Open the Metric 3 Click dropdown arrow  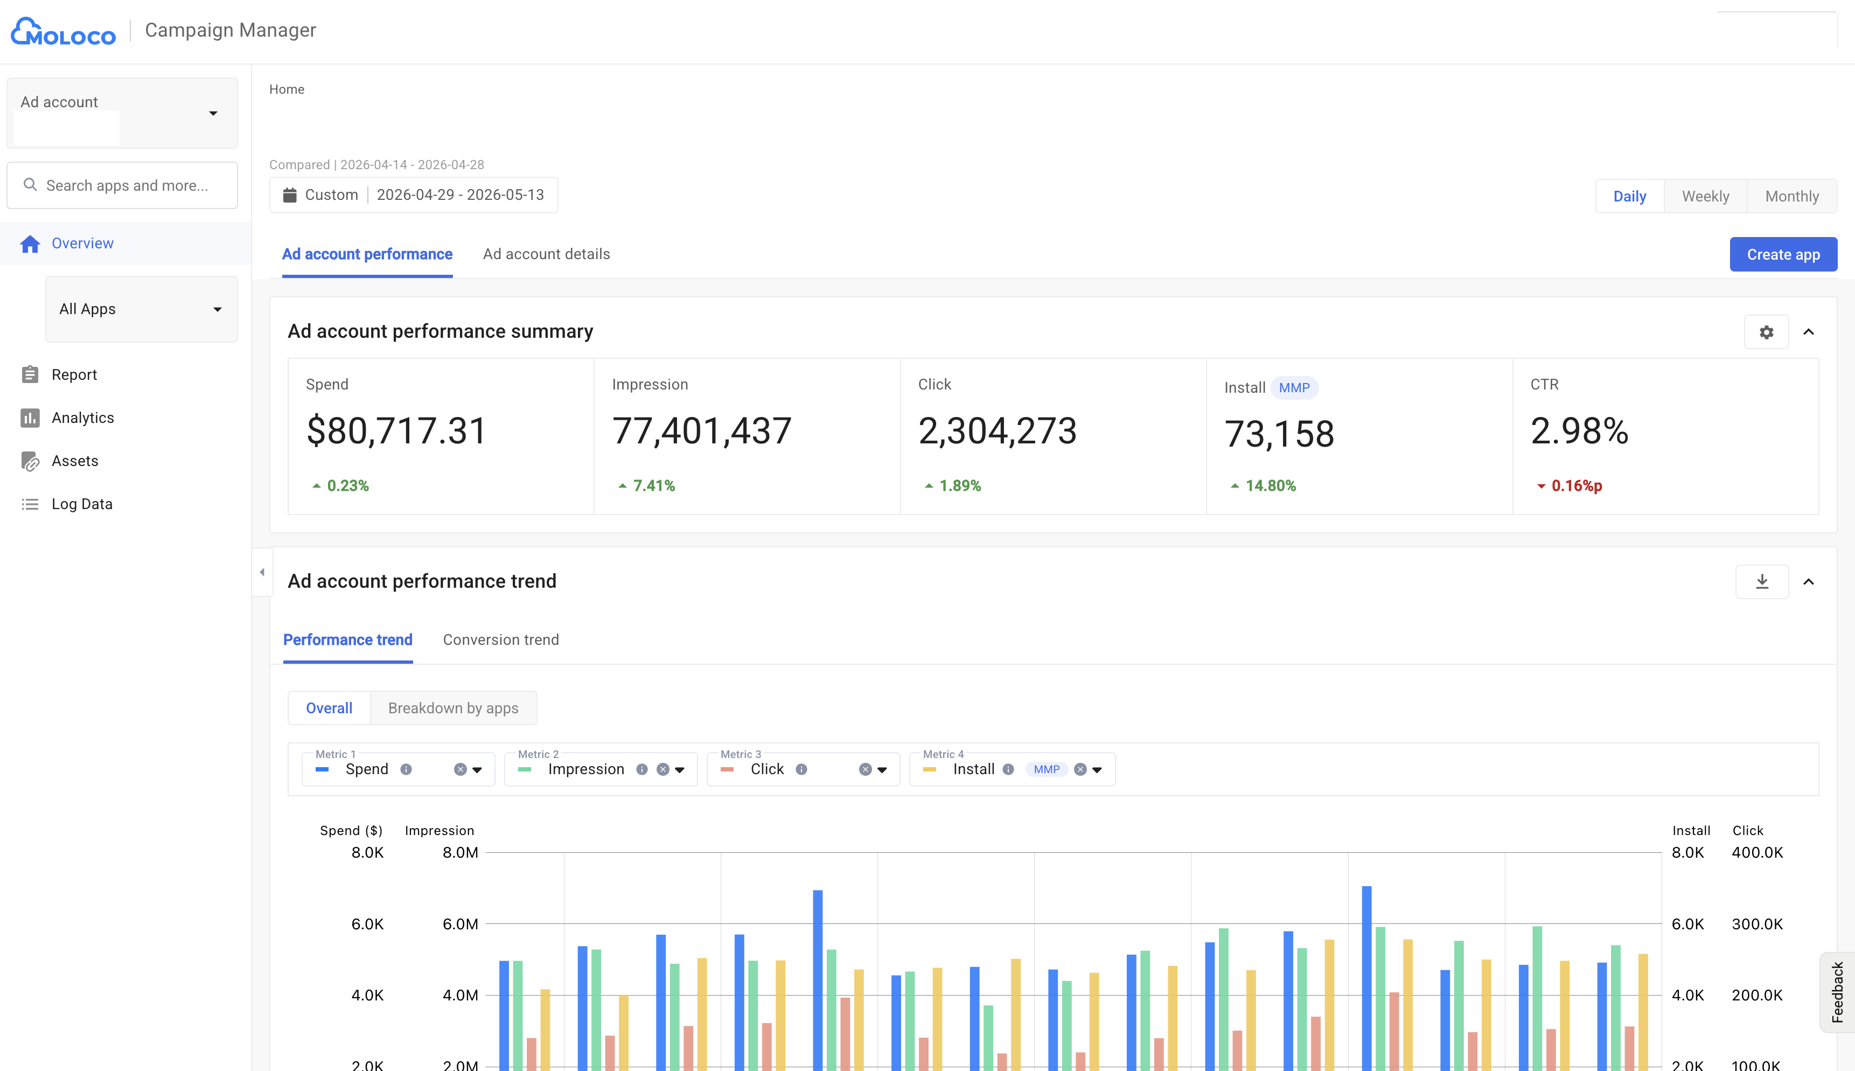tap(882, 770)
